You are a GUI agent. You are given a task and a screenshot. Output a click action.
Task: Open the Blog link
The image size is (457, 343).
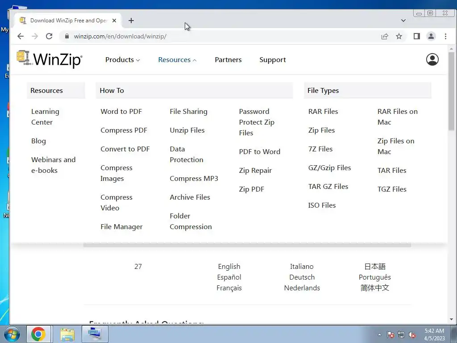coord(38,141)
